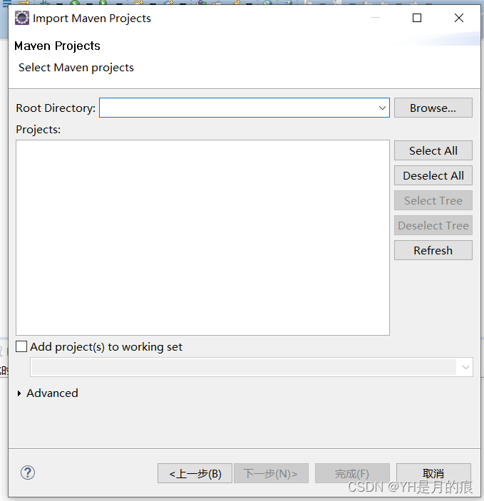This screenshot has width=484, height=501.
Task: Enable Add project(s) to working set
Action: [x=21, y=346]
